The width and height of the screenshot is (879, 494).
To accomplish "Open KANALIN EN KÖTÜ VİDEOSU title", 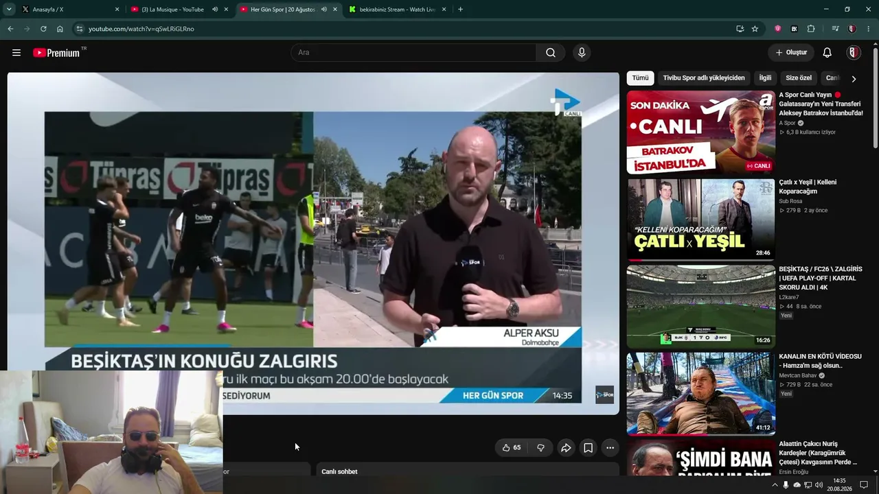I will point(820,361).
